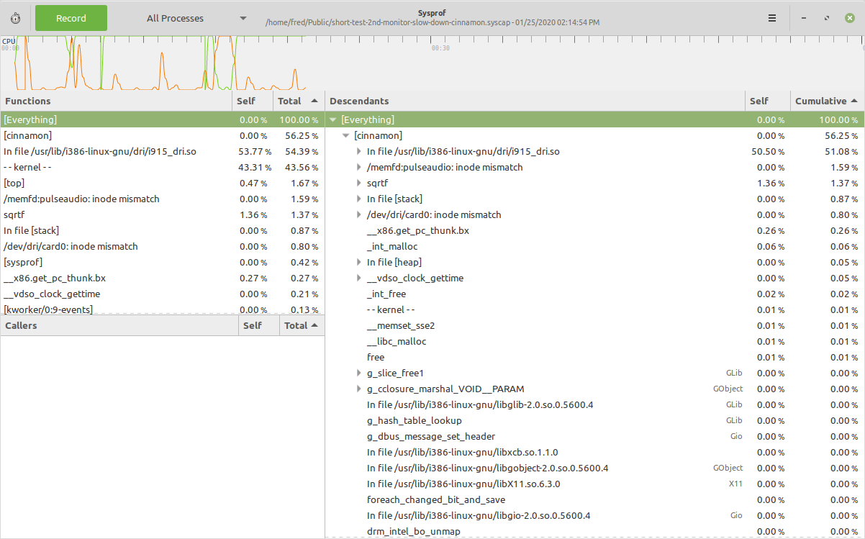Select '- - kernel - -' in Functions list
865x539 pixels.
tap(162, 167)
